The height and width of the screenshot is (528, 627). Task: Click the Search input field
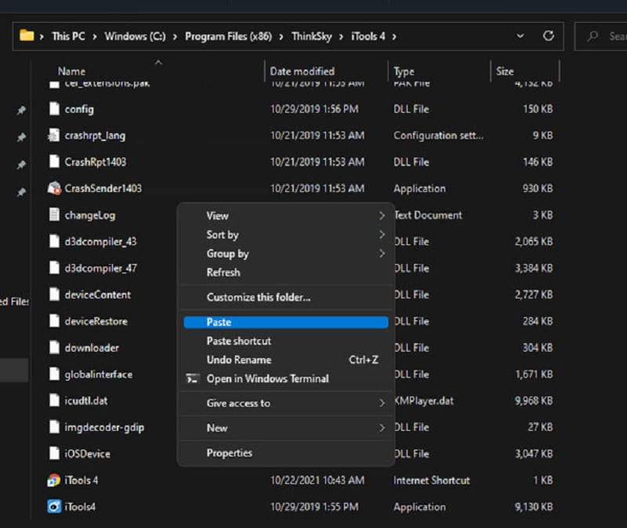[607, 36]
